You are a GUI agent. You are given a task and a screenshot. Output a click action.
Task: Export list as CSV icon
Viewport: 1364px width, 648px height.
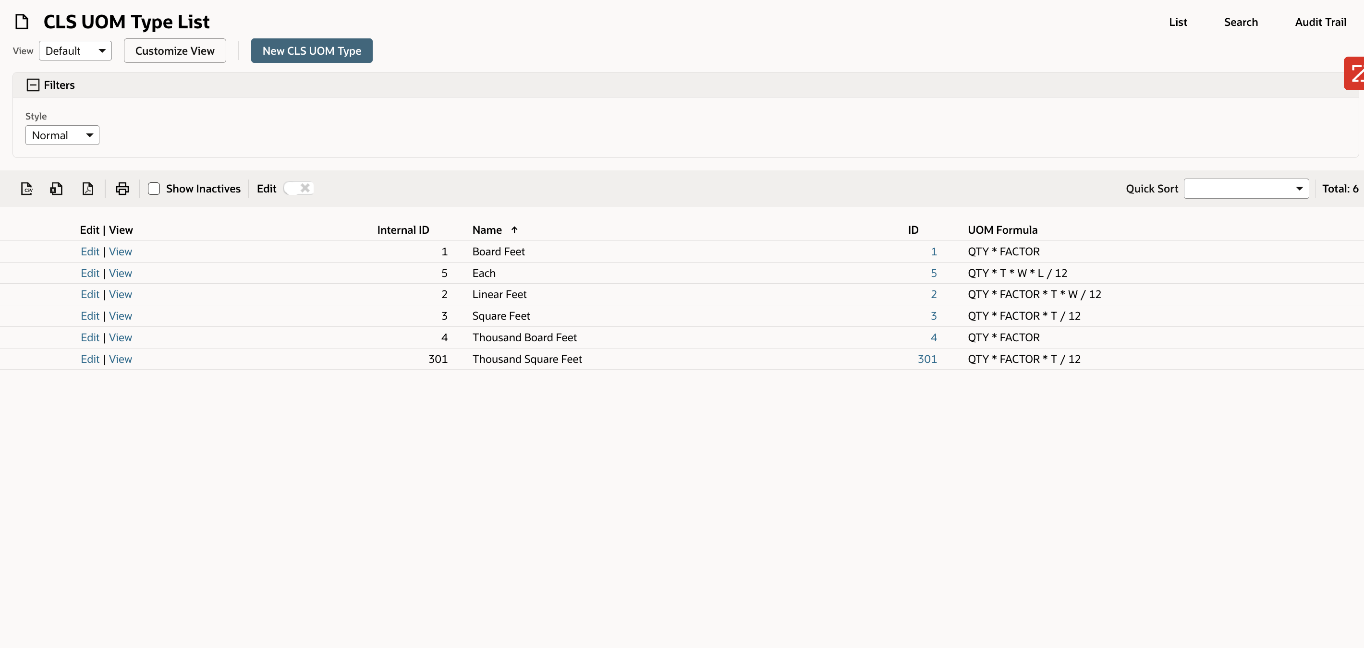[26, 189]
